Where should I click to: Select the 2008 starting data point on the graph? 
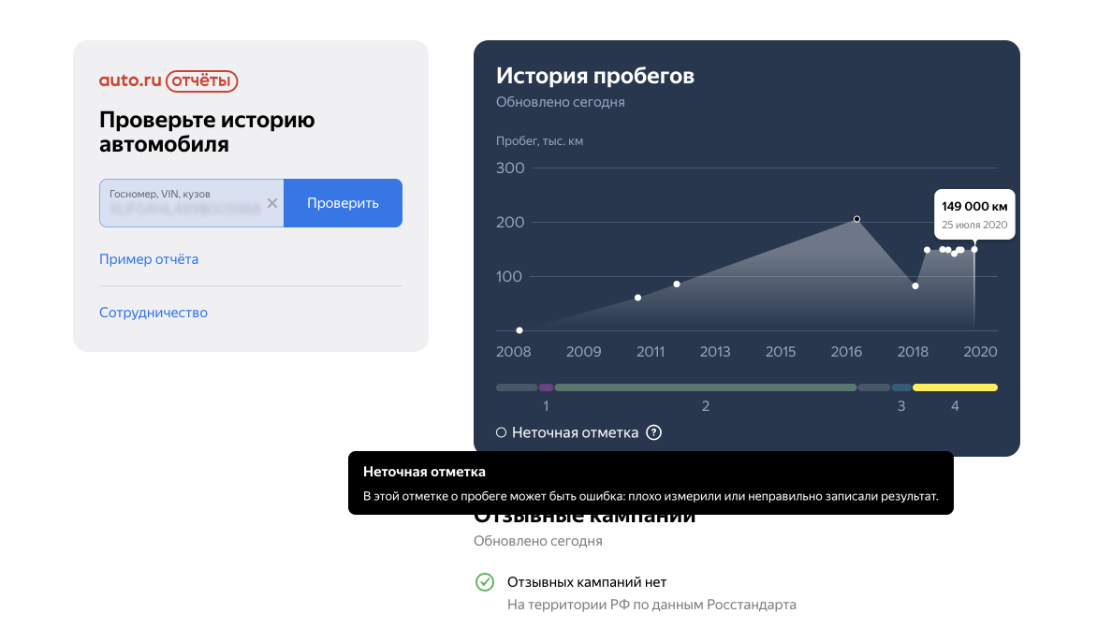click(x=519, y=330)
